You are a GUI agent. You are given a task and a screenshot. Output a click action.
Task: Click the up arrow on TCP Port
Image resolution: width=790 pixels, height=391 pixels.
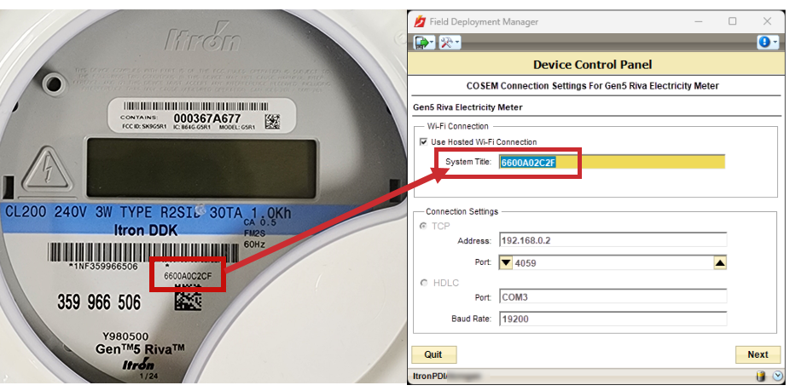click(x=721, y=262)
